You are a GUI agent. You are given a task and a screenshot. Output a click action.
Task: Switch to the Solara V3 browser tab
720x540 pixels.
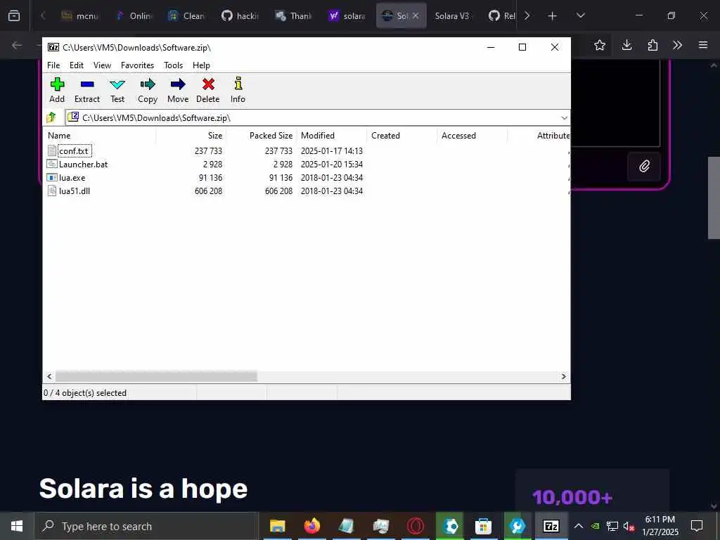click(452, 15)
